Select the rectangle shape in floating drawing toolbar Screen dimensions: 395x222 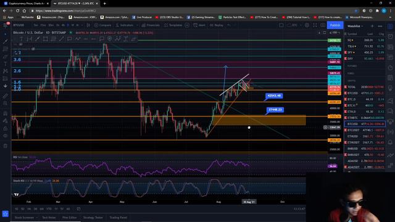tap(45, 39)
